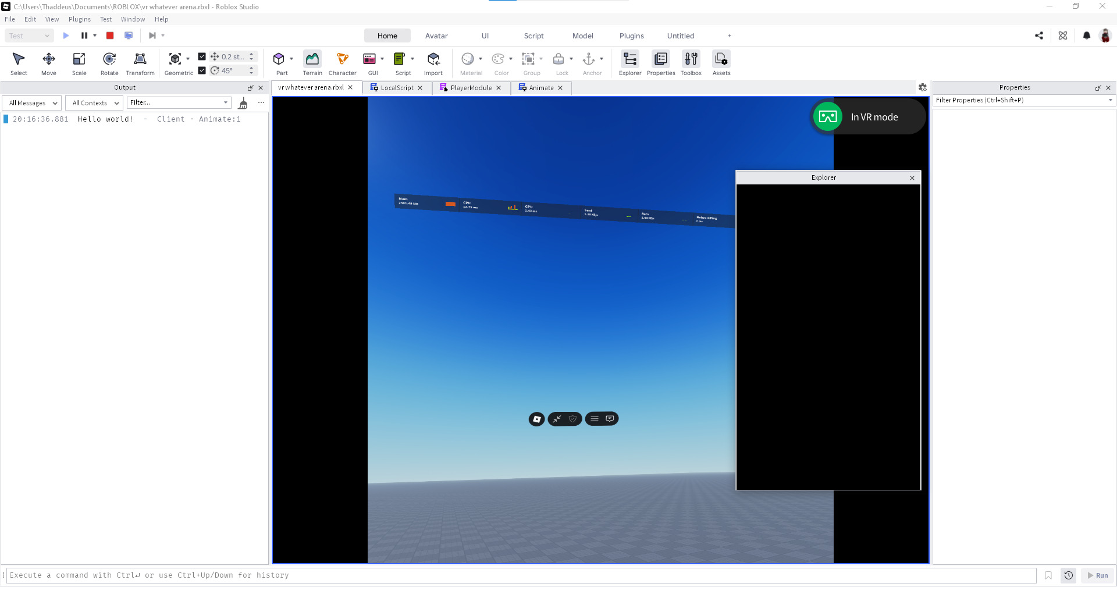Click the share icon in the top right
The width and height of the screenshot is (1117, 605).
(x=1039, y=35)
